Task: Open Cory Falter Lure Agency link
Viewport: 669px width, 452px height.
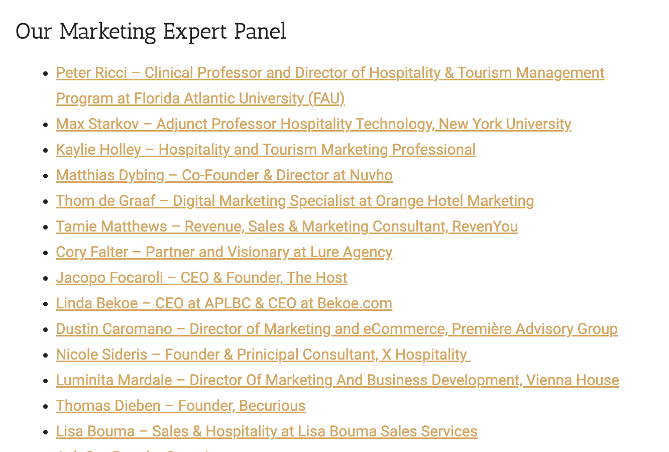Action: (224, 252)
